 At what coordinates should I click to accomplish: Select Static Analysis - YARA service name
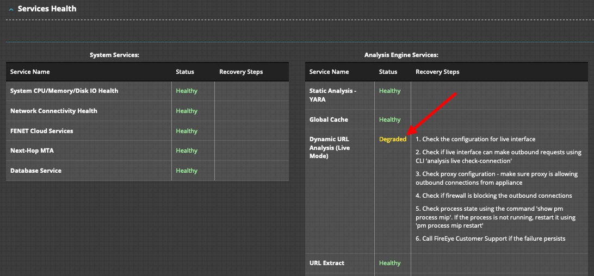tap(333, 95)
